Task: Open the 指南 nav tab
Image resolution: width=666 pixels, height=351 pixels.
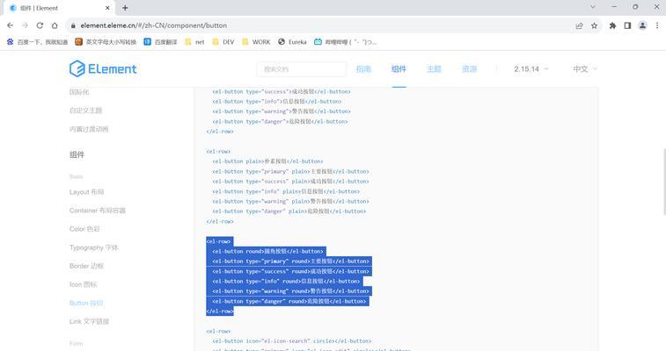Action: pyautogui.click(x=363, y=69)
